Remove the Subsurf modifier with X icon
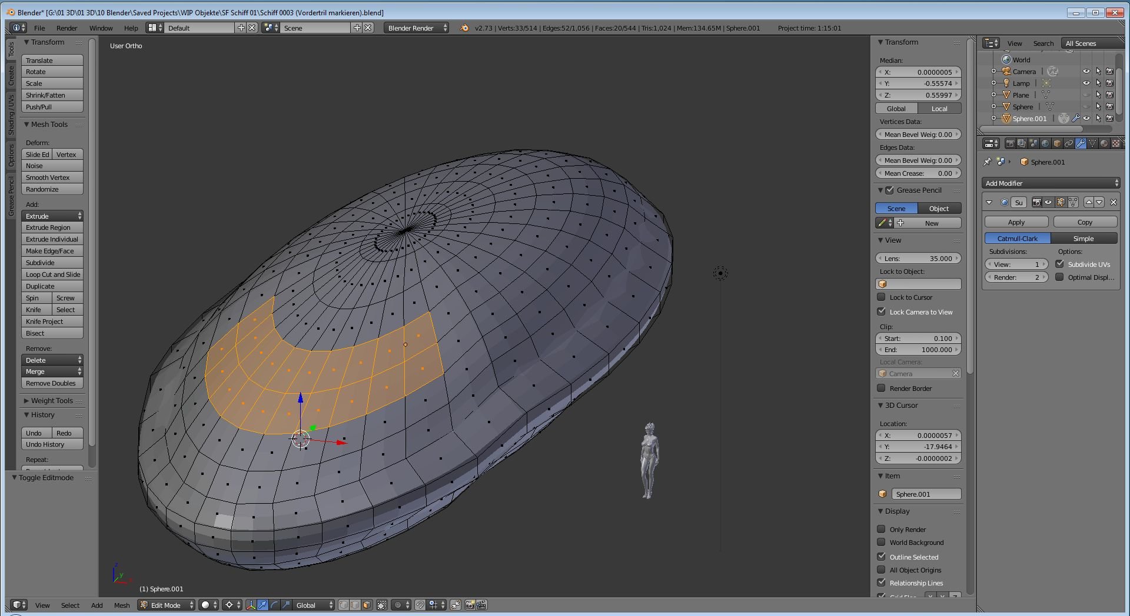Image resolution: width=1130 pixels, height=616 pixels. 1113,202
